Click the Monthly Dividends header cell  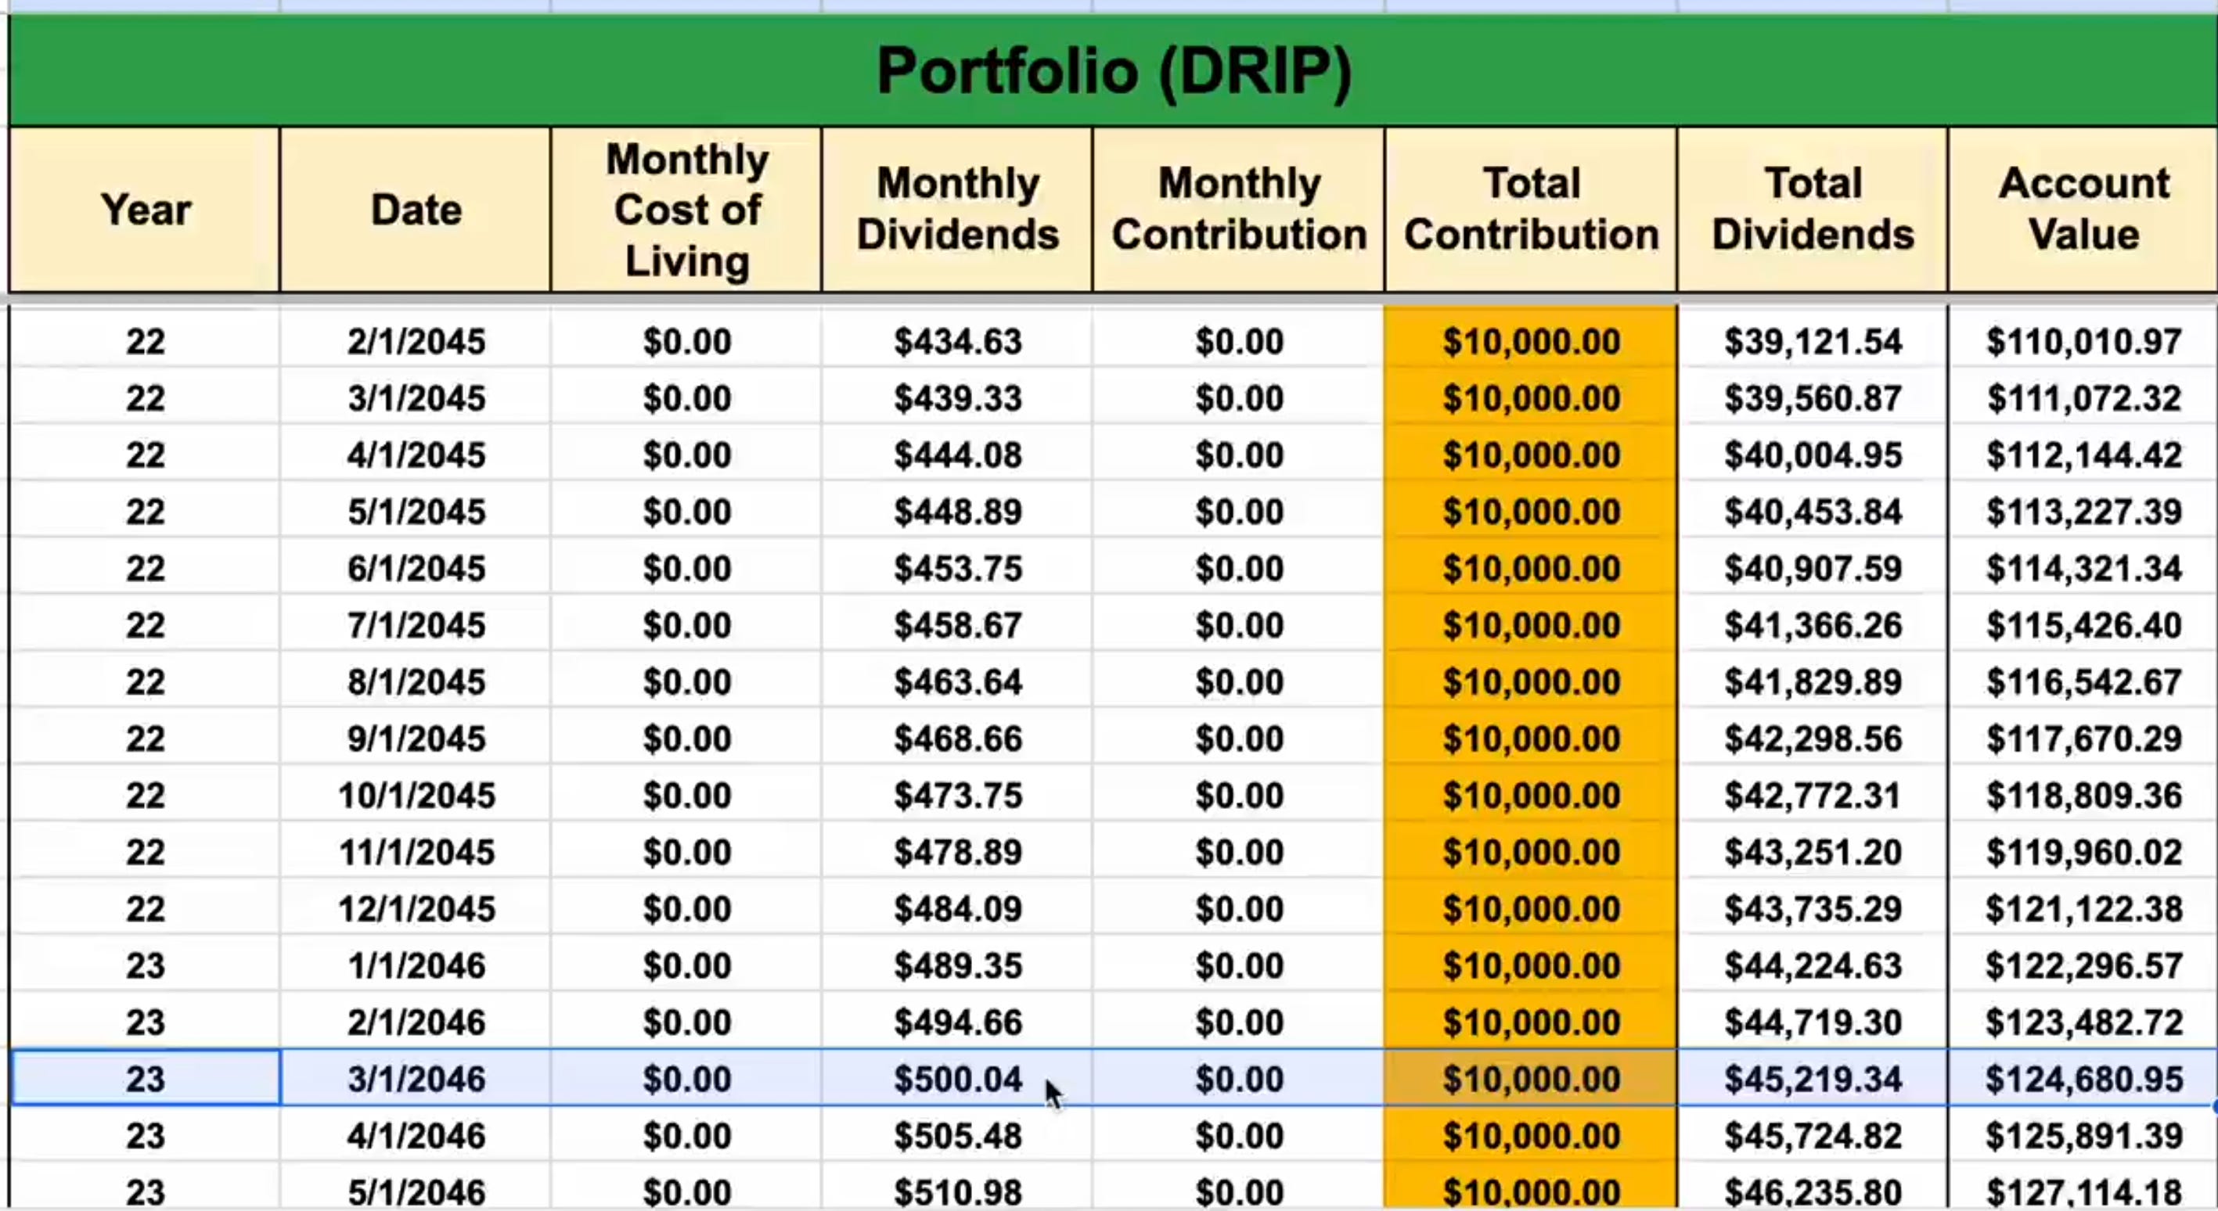(x=957, y=210)
